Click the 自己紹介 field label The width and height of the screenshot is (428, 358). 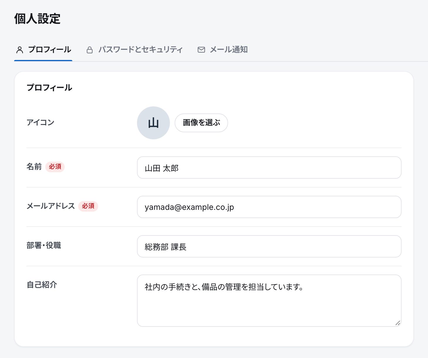point(42,285)
